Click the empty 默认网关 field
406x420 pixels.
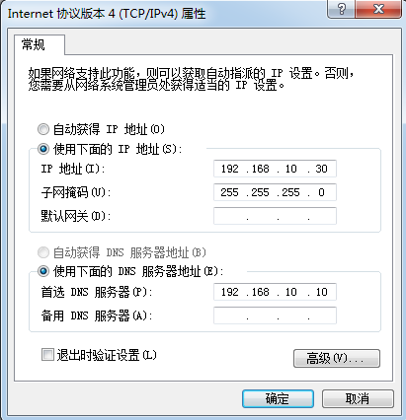pos(275,216)
